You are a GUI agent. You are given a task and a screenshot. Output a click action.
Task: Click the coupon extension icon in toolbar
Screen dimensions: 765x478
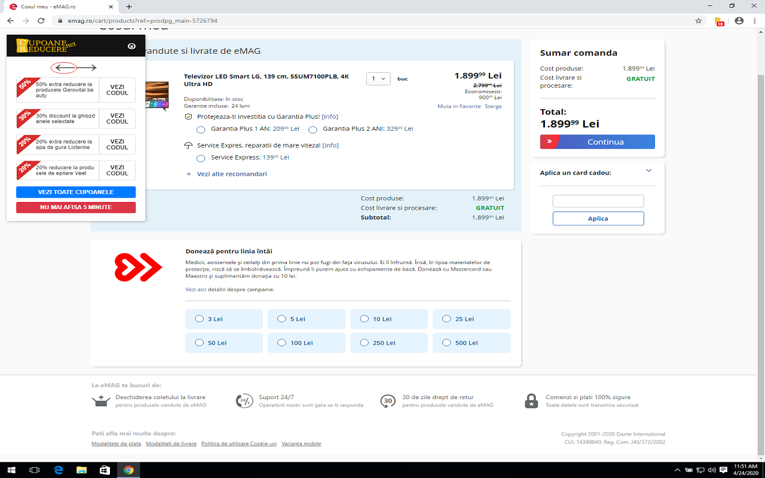[719, 21]
